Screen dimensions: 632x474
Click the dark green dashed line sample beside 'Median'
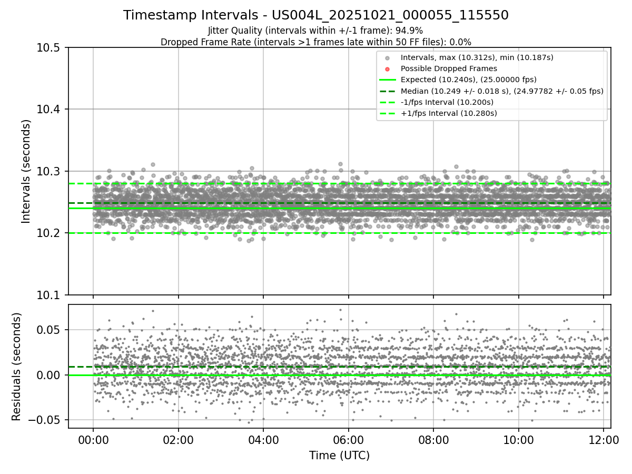[387, 91]
